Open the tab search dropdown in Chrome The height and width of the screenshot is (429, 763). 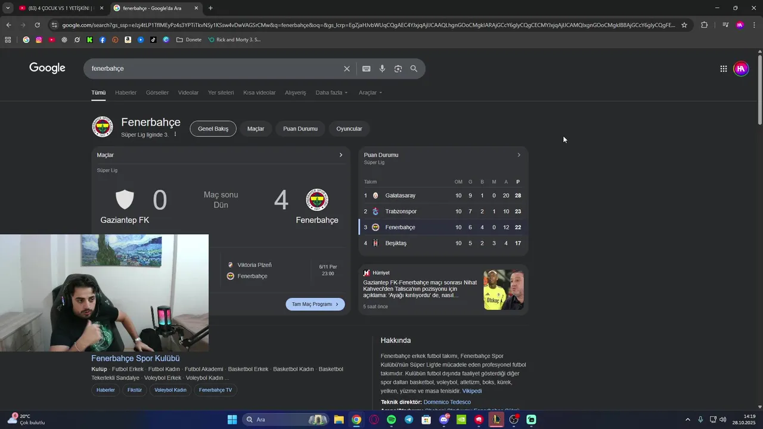(x=8, y=8)
